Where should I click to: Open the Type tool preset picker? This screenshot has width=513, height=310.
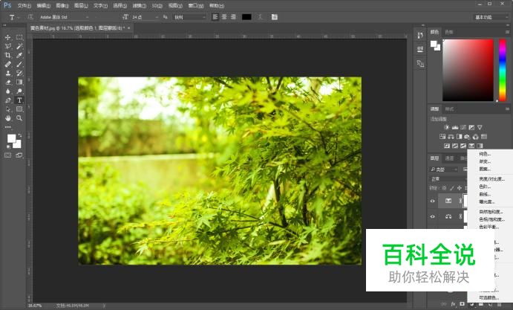click(13, 17)
